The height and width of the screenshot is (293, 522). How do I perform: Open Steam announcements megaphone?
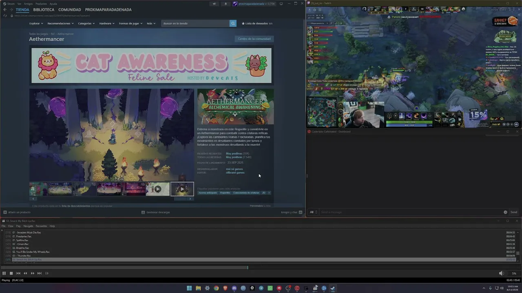214,4
